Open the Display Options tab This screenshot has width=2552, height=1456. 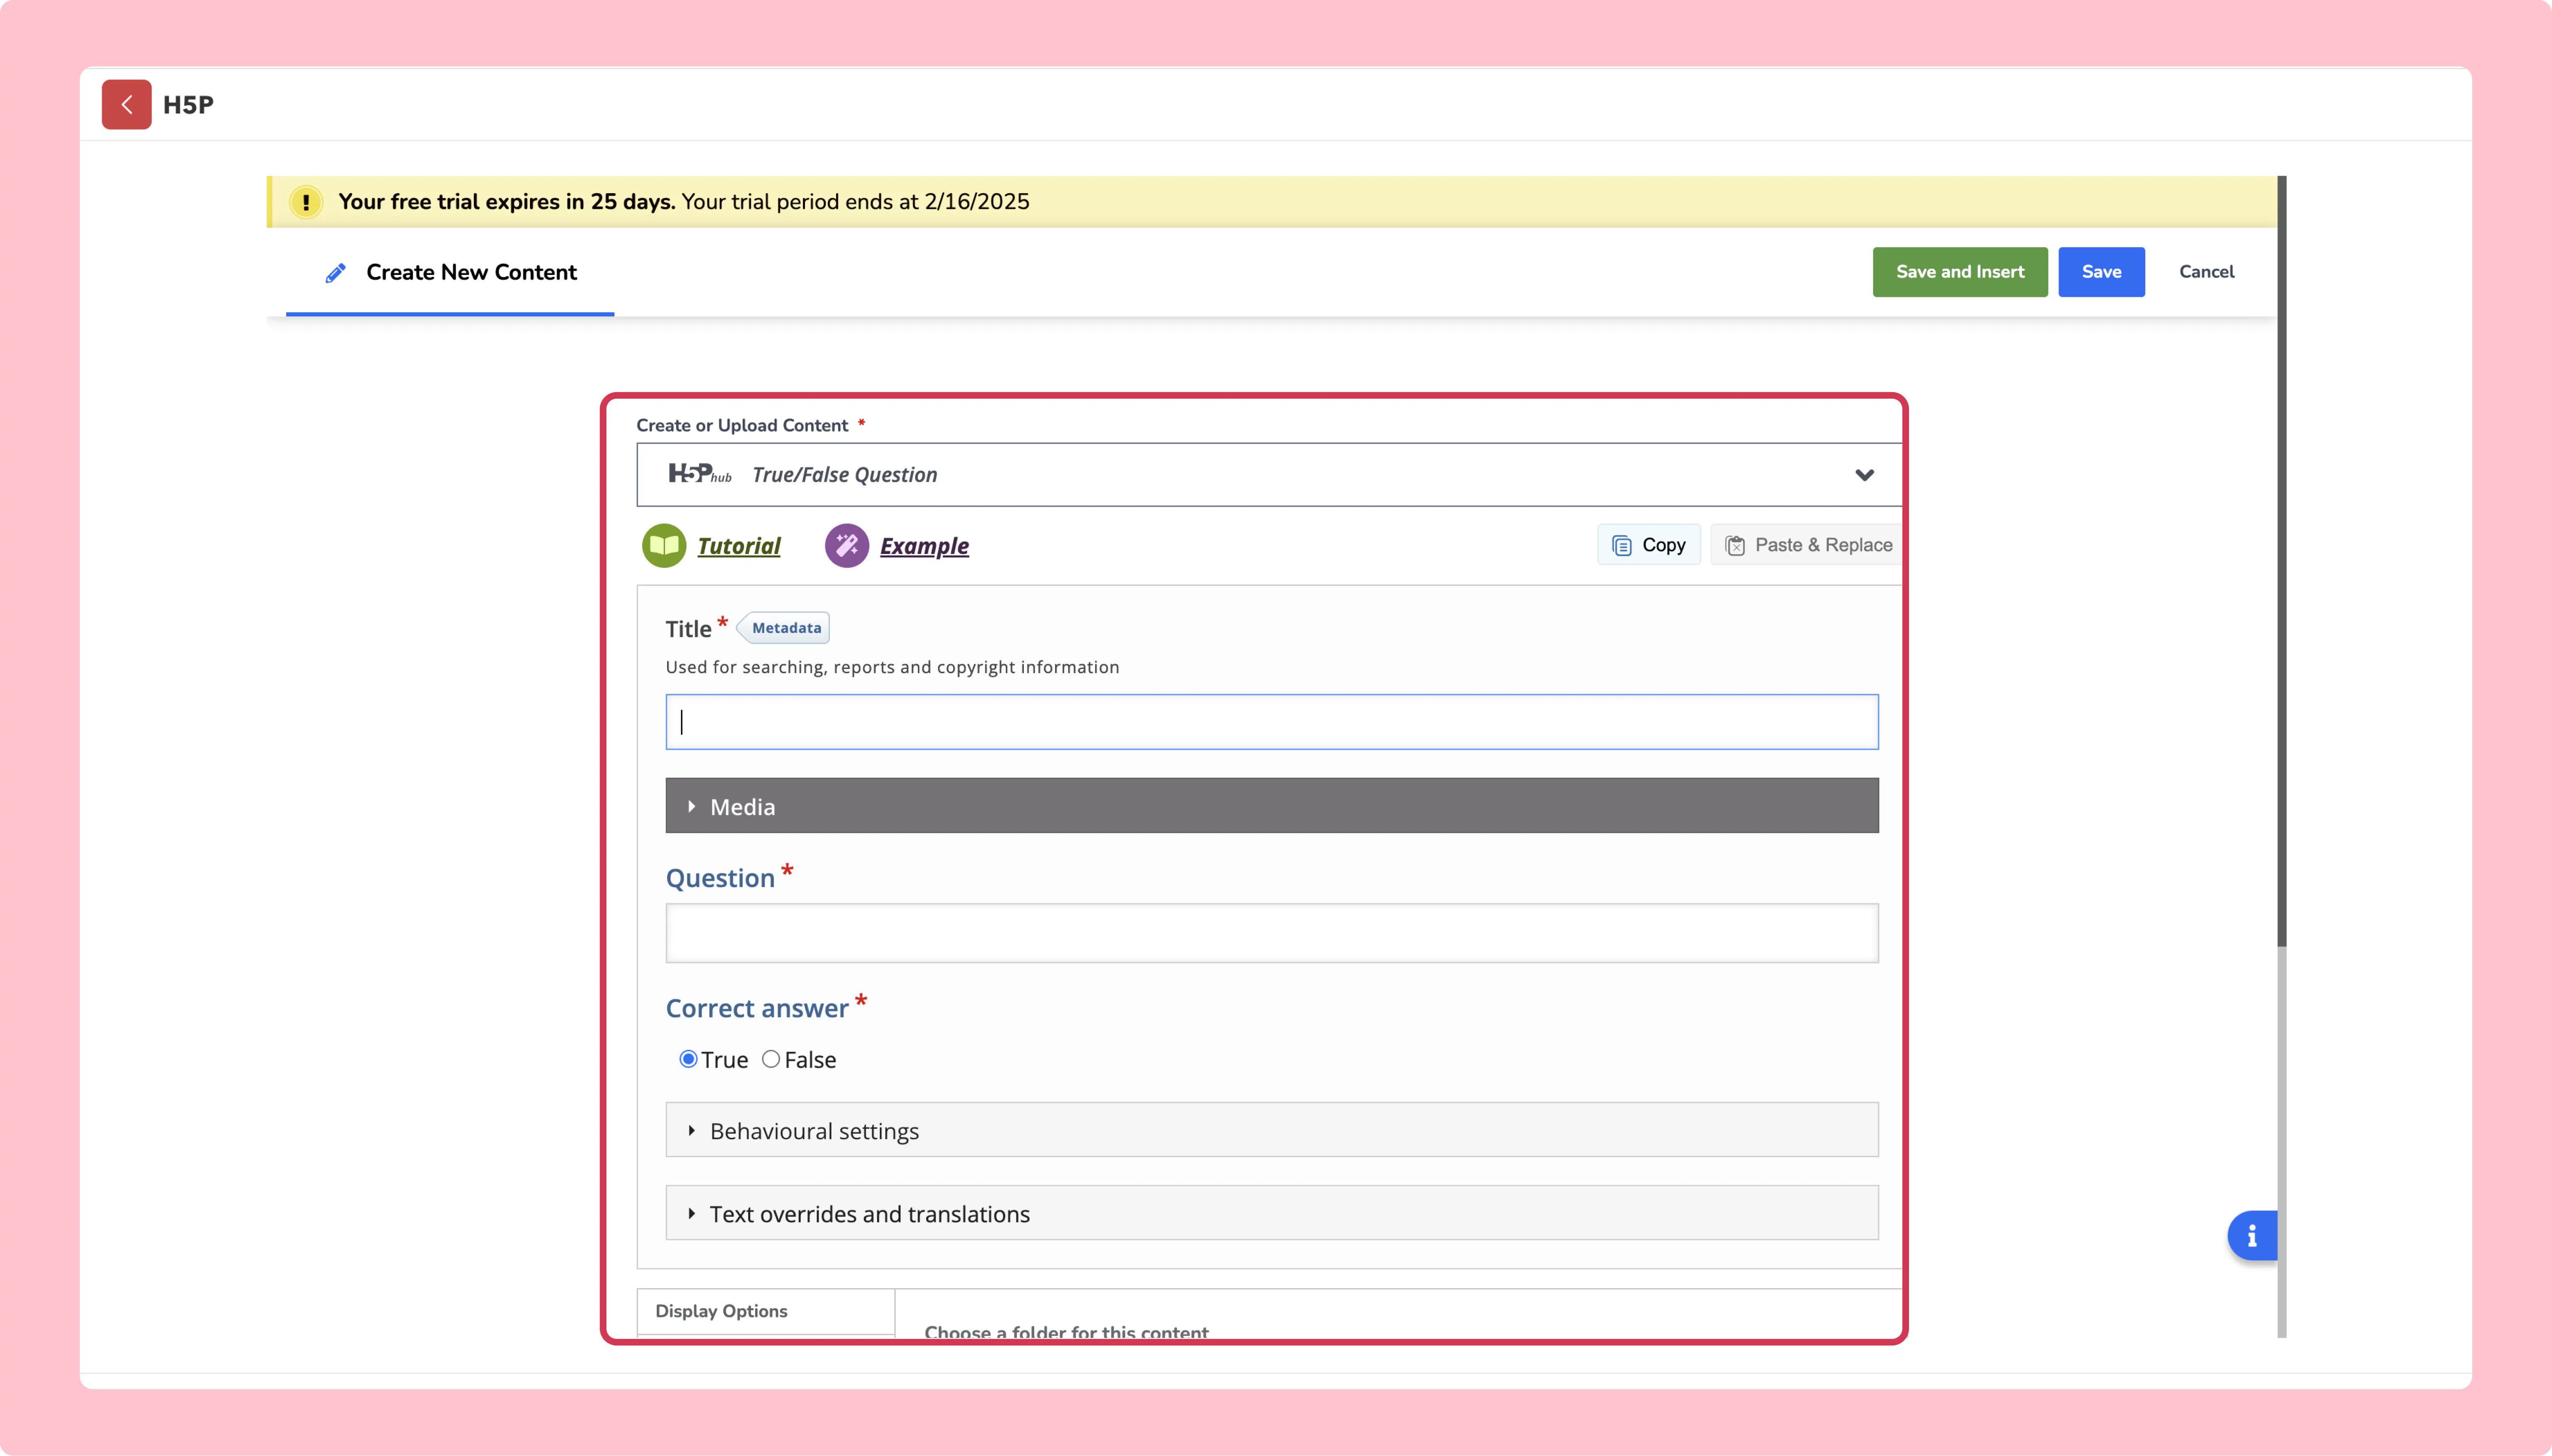coord(766,1311)
